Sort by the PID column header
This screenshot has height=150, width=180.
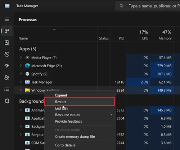pos(121,38)
